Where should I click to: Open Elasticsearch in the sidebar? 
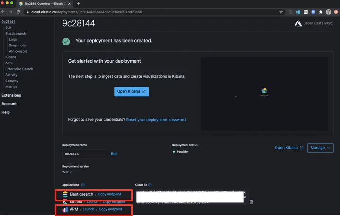[x=16, y=34]
